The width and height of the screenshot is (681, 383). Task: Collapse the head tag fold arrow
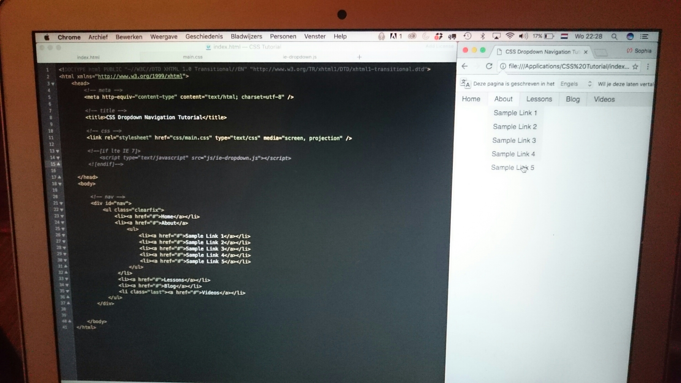(x=53, y=84)
